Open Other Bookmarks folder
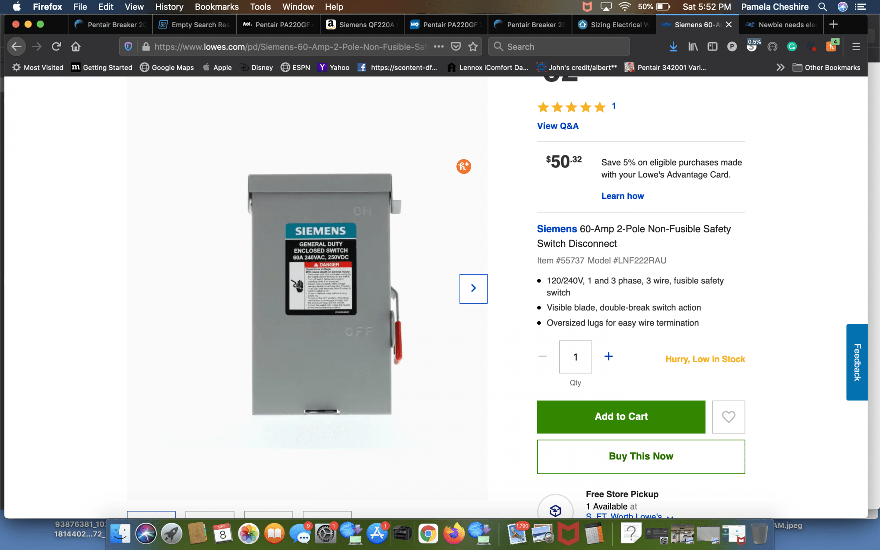880x550 pixels. coord(826,67)
